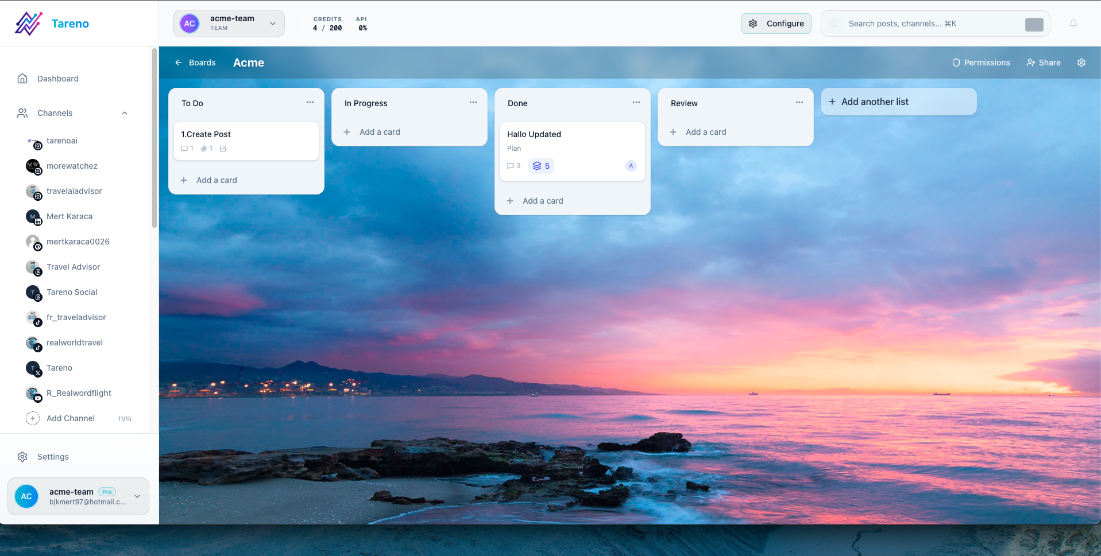Open the notification bell
The image size is (1101, 556).
click(x=1073, y=24)
